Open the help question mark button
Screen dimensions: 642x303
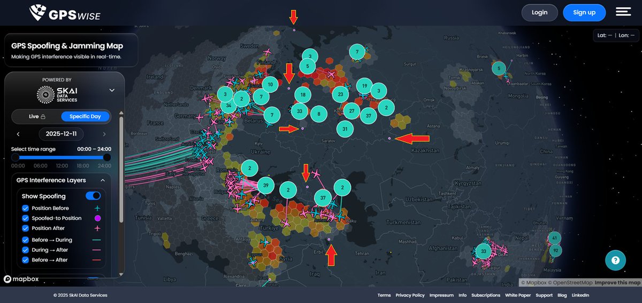[x=615, y=260]
